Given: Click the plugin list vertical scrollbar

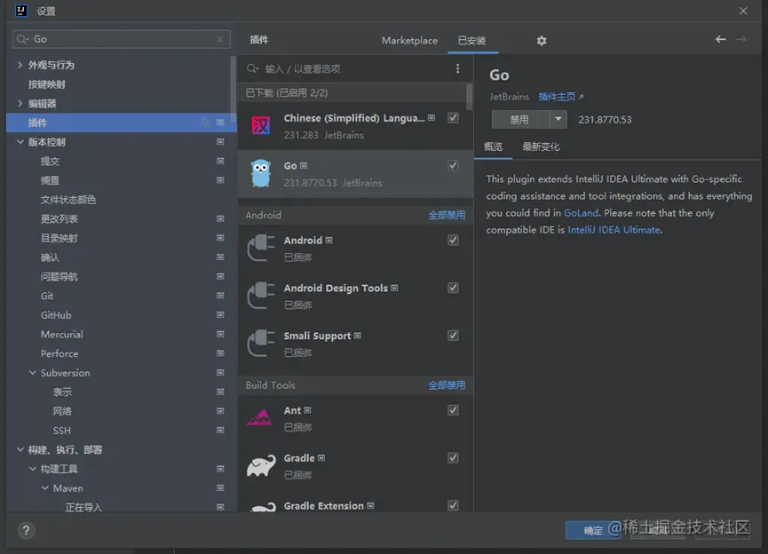Looking at the screenshot, I should pyautogui.click(x=469, y=97).
